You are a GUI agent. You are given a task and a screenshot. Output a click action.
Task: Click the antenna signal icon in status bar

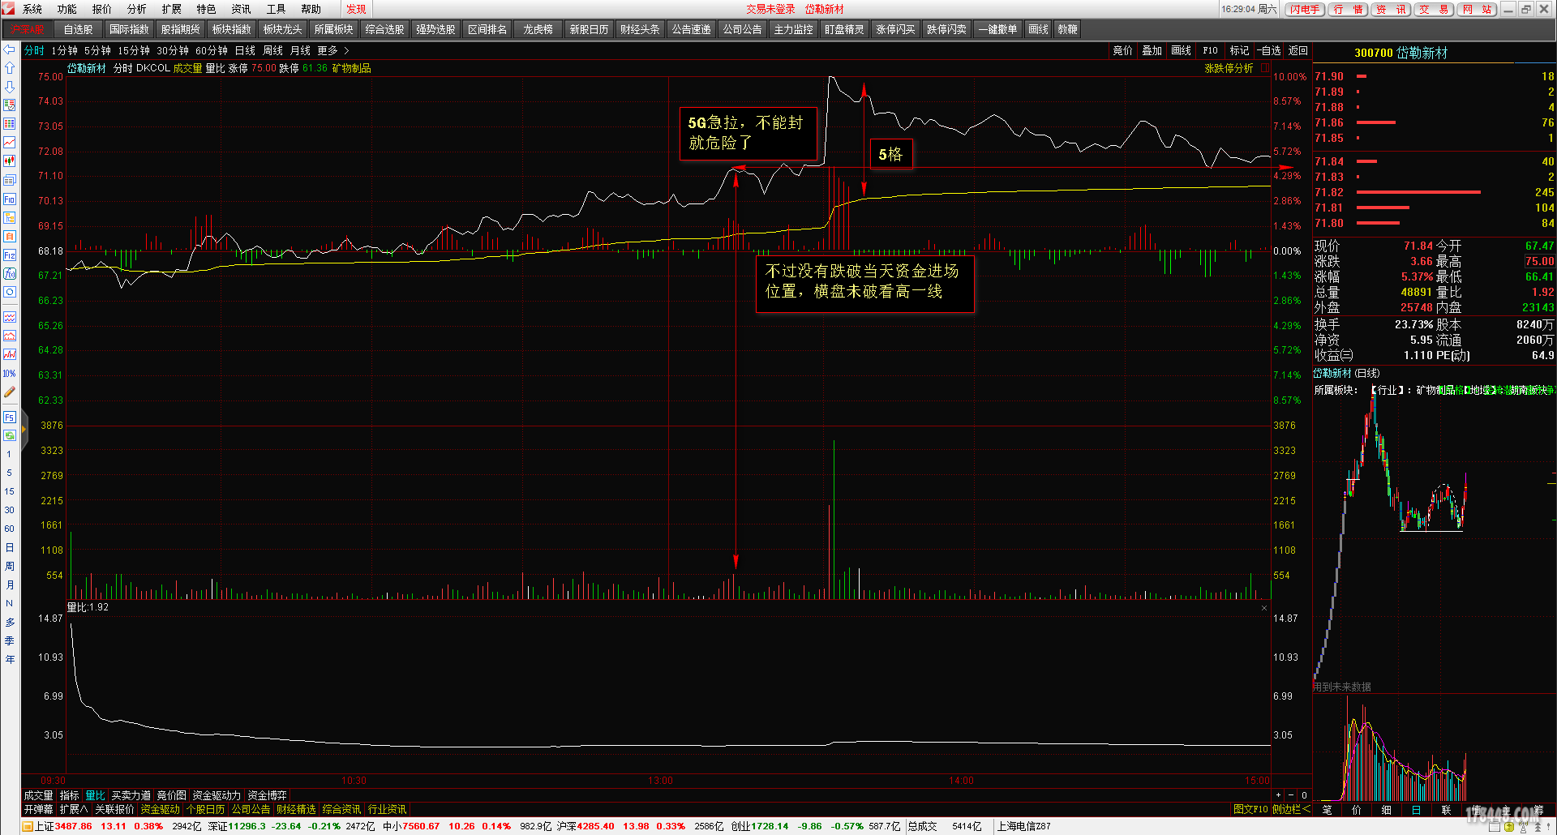coord(1523,827)
